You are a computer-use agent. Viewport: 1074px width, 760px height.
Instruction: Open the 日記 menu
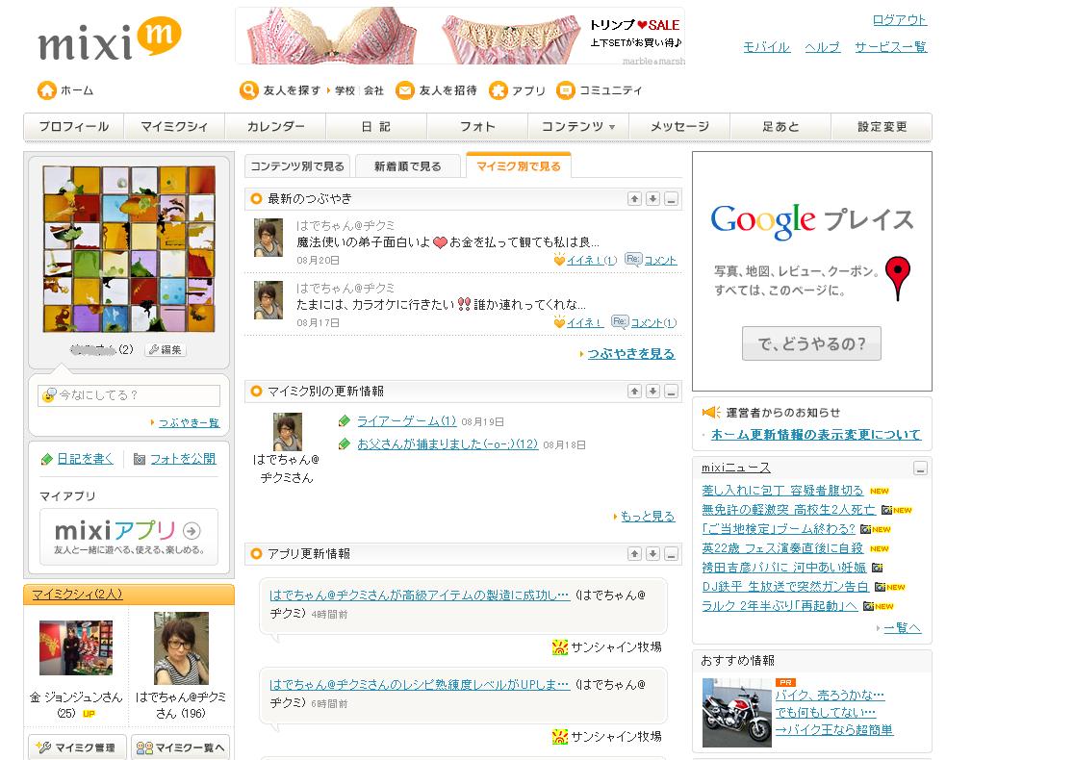click(376, 127)
